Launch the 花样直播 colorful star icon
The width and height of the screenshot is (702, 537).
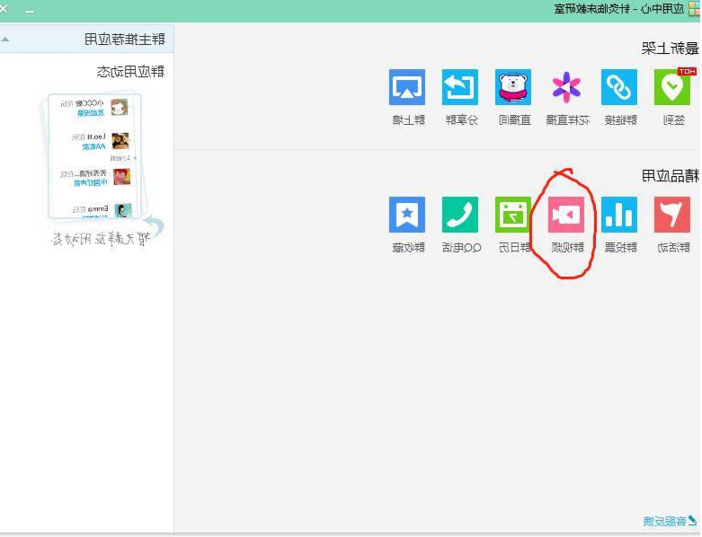[566, 87]
